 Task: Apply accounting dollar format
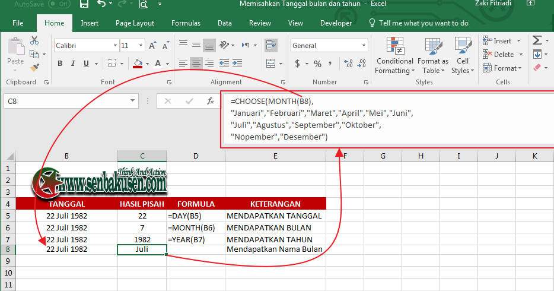tap(298, 64)
